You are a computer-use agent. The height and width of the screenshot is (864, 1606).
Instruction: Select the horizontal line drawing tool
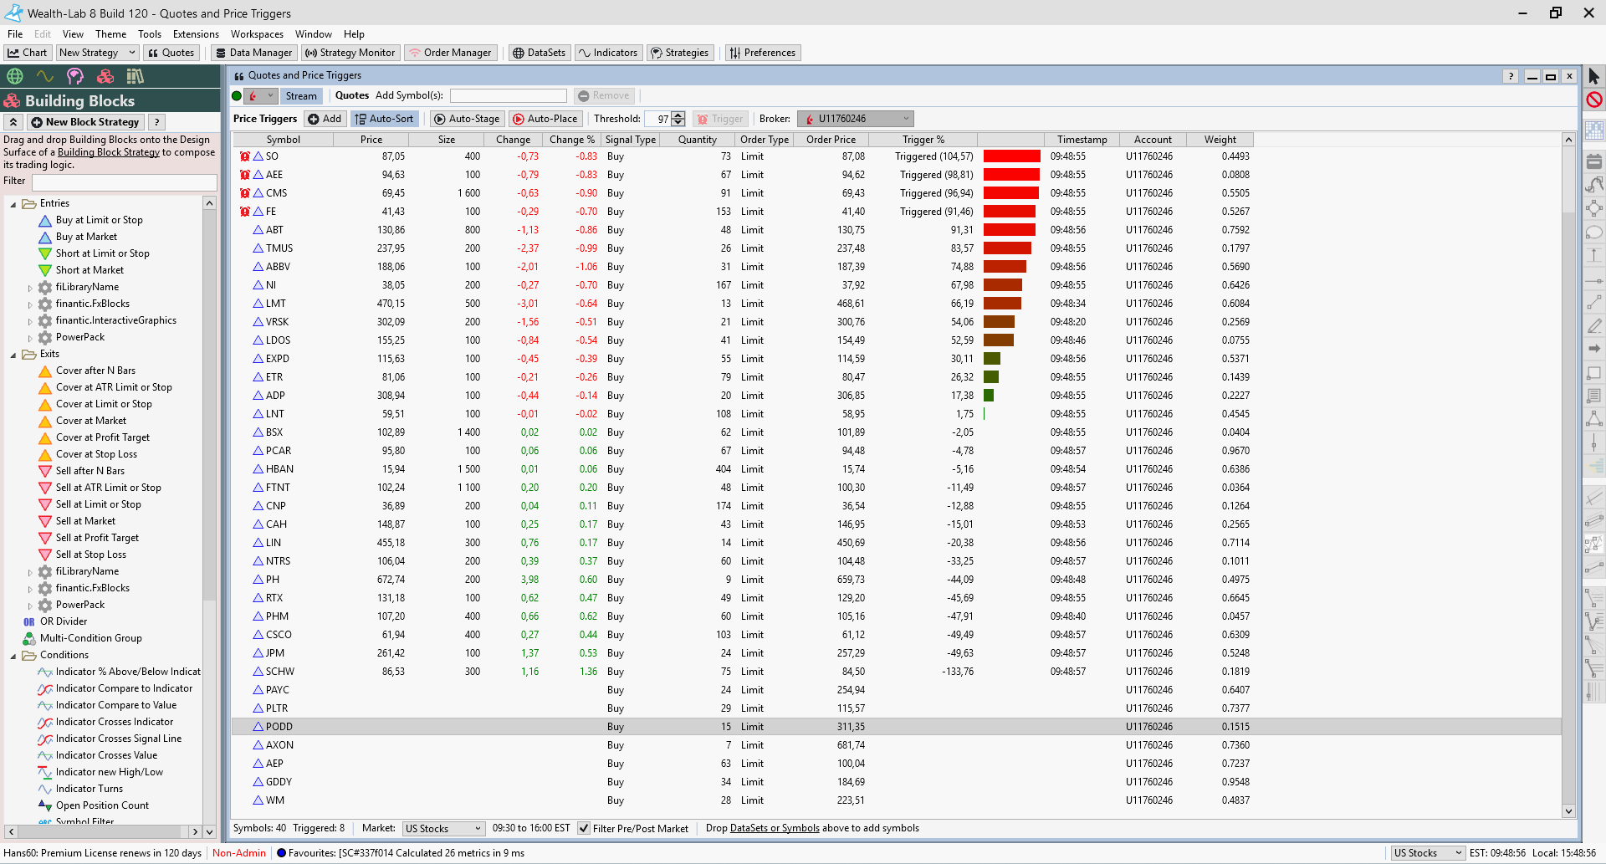click(1594, 280)
